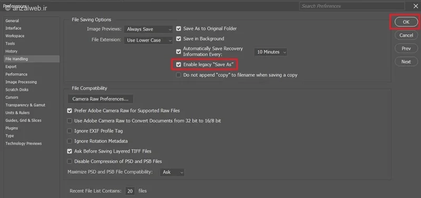The height and width of the screenshot is (198, 421).
Task: Open Camera Raw Preferences
Action: (101, 99)
